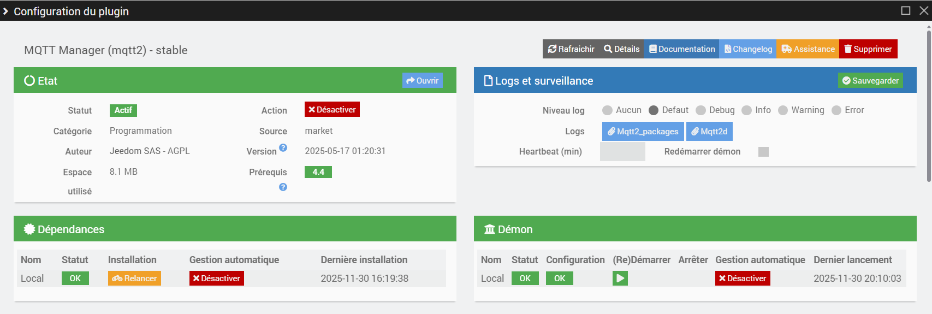
Task: Start the daemon with the play button
Action: pos(620,279)
